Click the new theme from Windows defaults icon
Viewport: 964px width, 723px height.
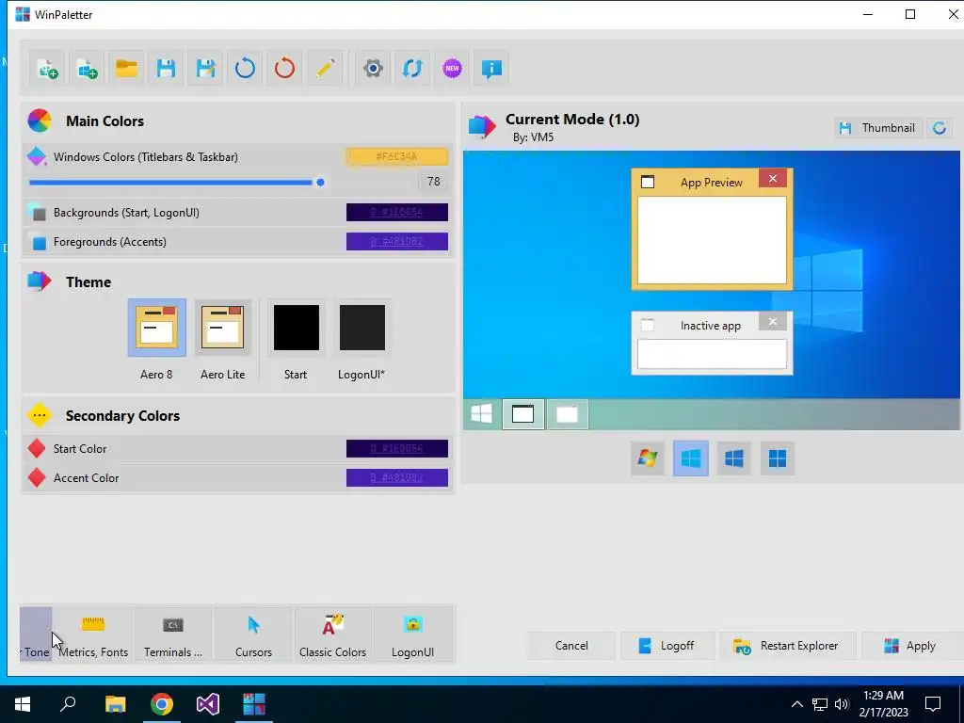pyautogui.click(x=87, y=68)
